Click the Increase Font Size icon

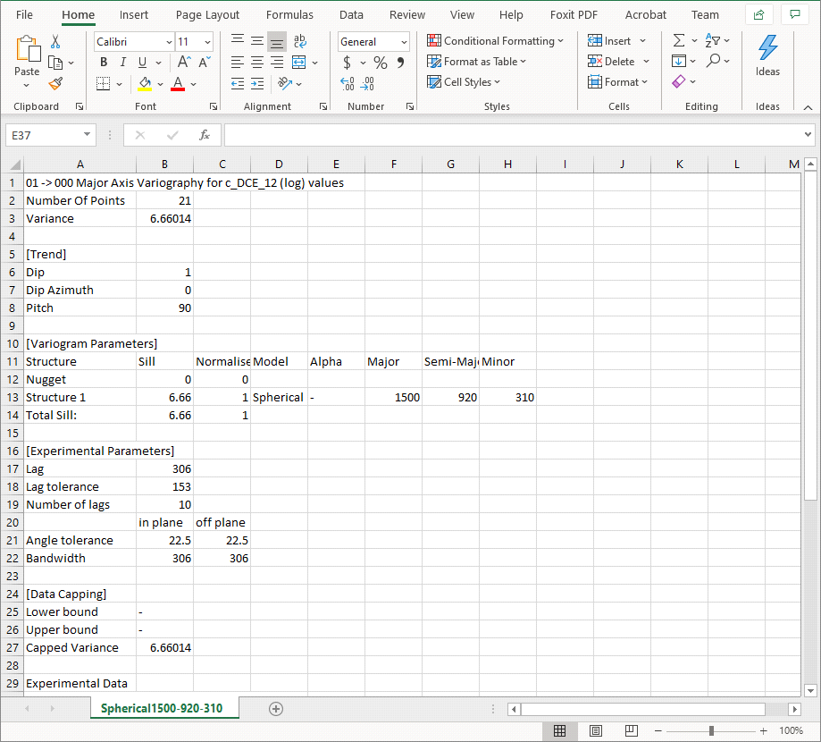coord(183,62)
